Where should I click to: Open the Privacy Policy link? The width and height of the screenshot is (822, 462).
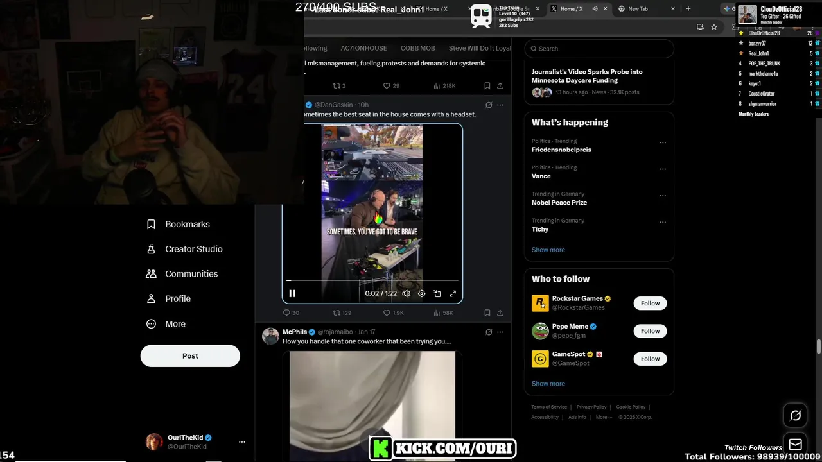coord(591,407)
